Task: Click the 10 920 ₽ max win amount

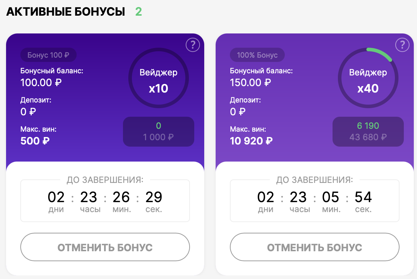Action: click(251, 141)
